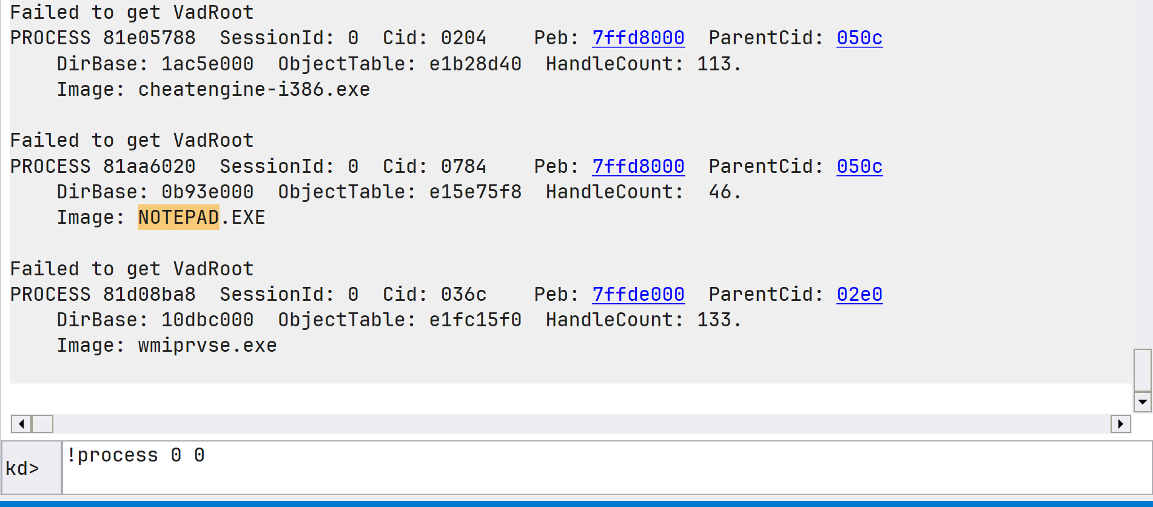Click ObjectTable value e1fc15f0
The image size is (1153, 507).
(x=476, y=320)
